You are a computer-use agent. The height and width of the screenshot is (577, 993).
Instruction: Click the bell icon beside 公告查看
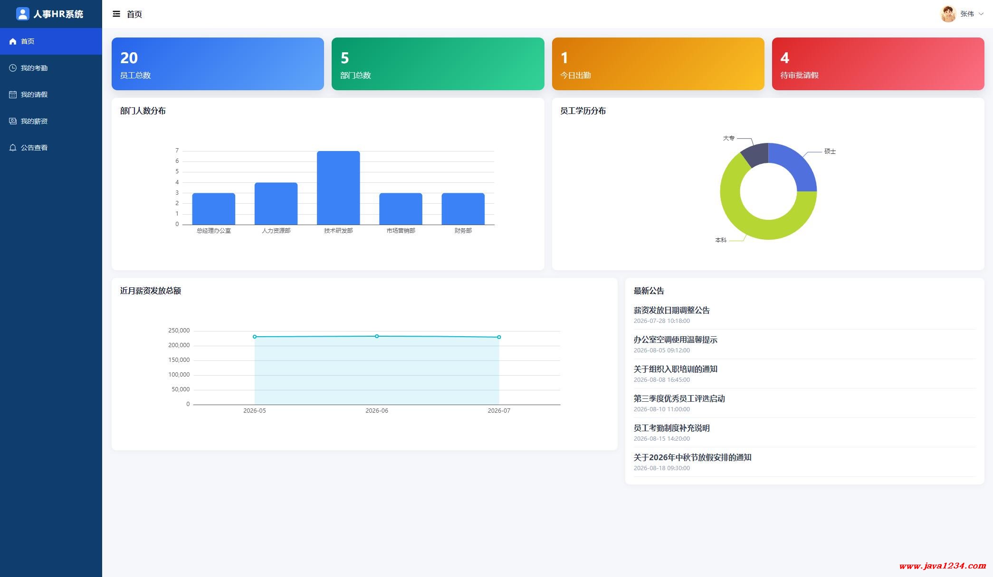point(13,148)
